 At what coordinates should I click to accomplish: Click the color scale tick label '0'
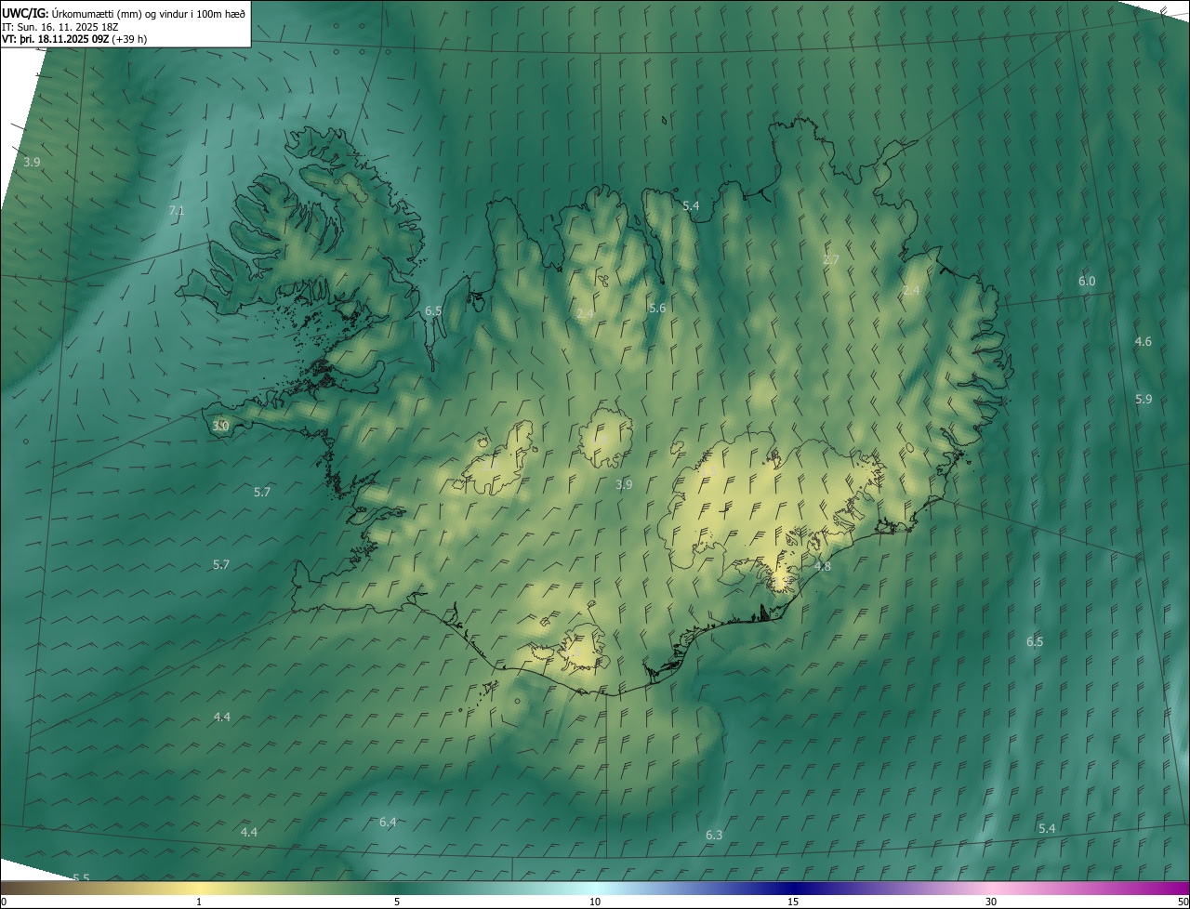click(x=4, y=902)
